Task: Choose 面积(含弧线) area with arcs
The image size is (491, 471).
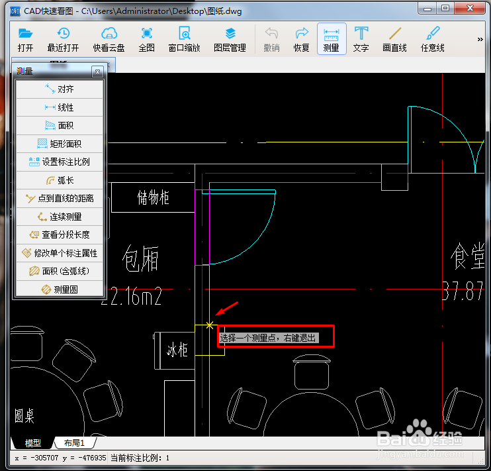Action: coord(60,271)
